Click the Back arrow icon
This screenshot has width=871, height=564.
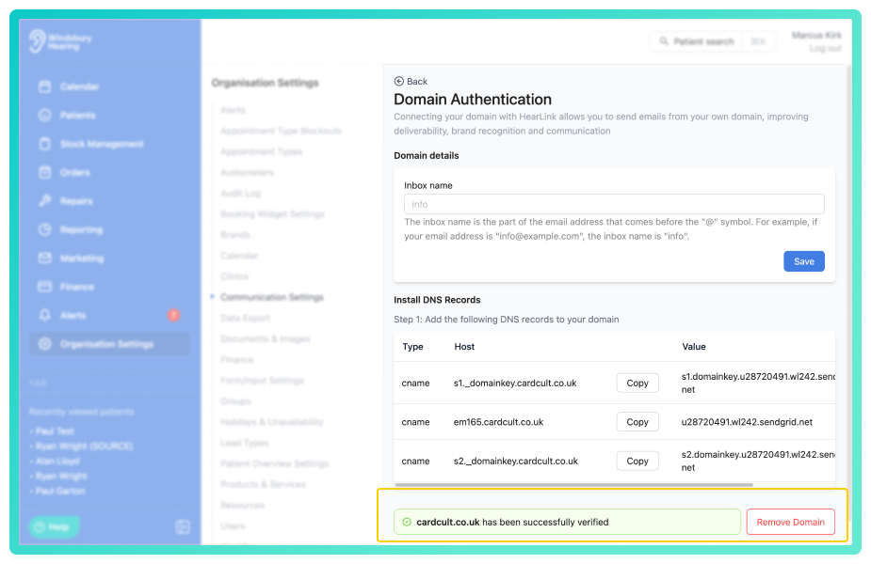coord(399,82)
